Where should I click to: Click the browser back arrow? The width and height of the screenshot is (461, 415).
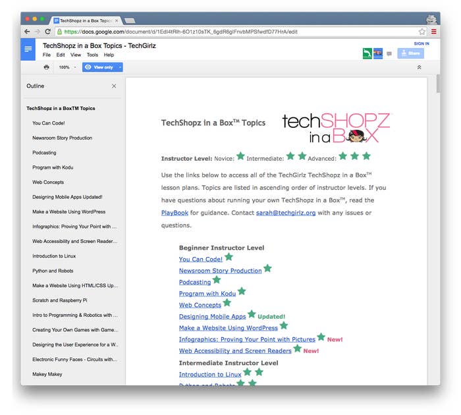27,32
